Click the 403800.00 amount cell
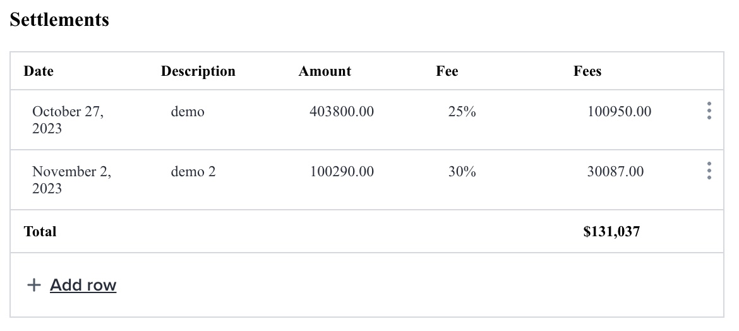This screenshot has width=739, height=331. (342, 112)
